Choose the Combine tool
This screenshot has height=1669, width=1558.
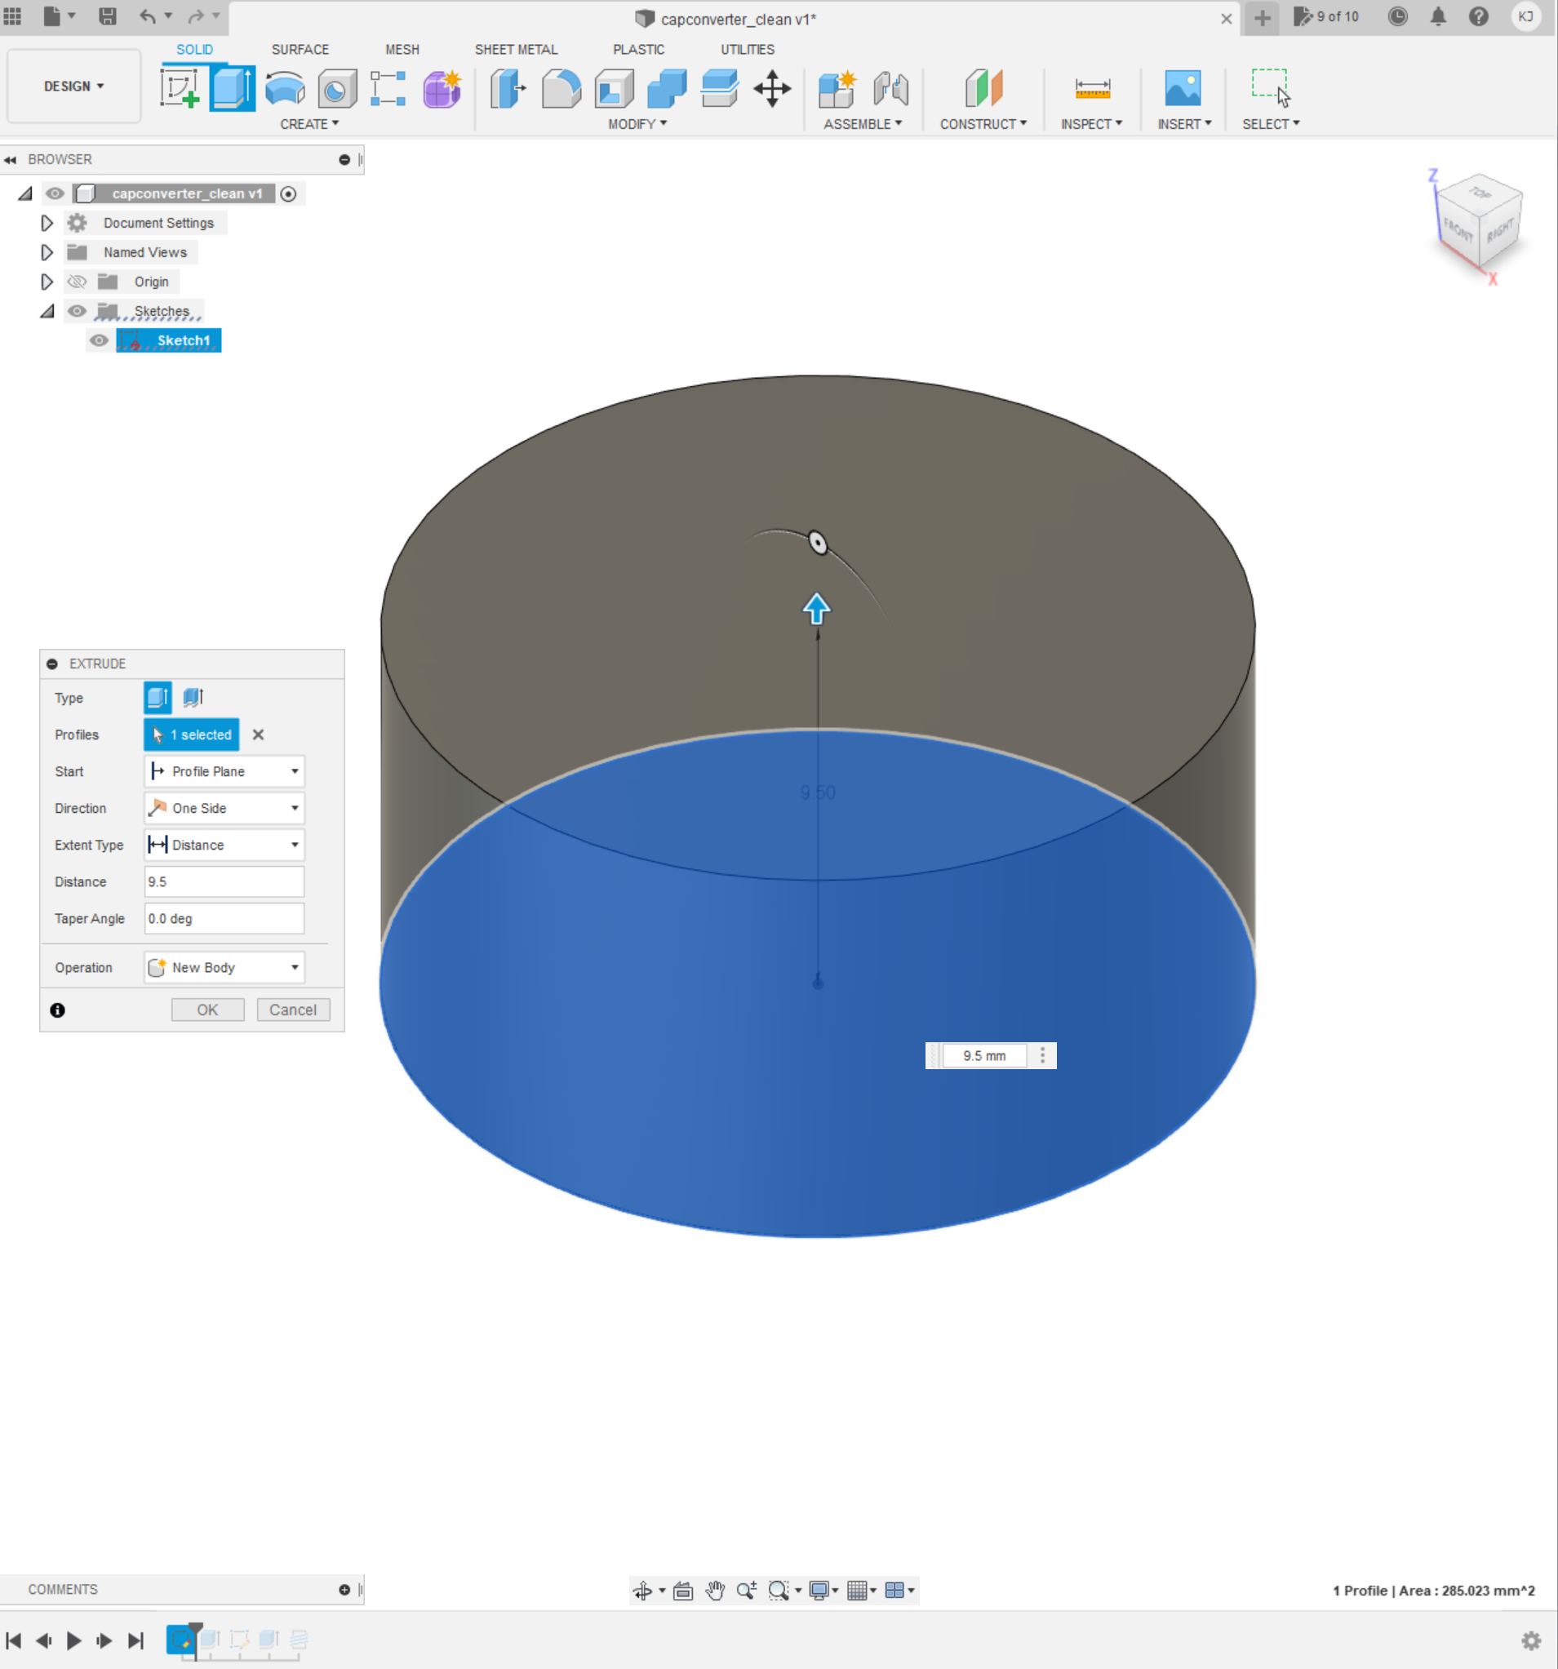(667, 88)
